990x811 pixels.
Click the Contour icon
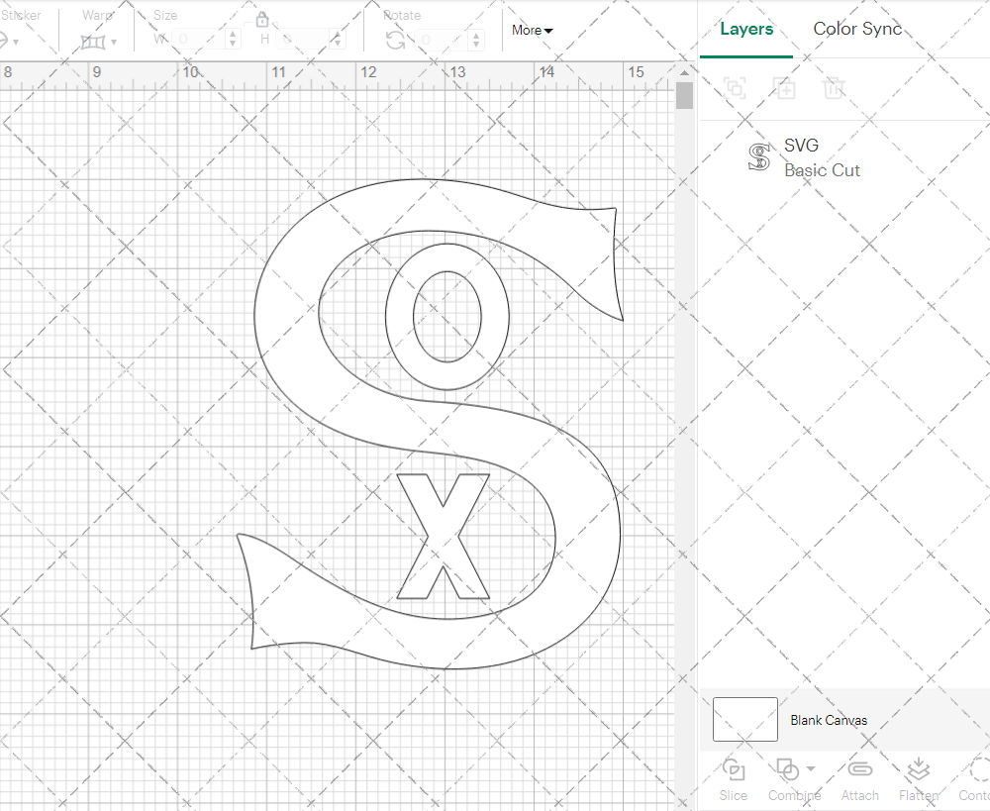[x=979, y=770]
